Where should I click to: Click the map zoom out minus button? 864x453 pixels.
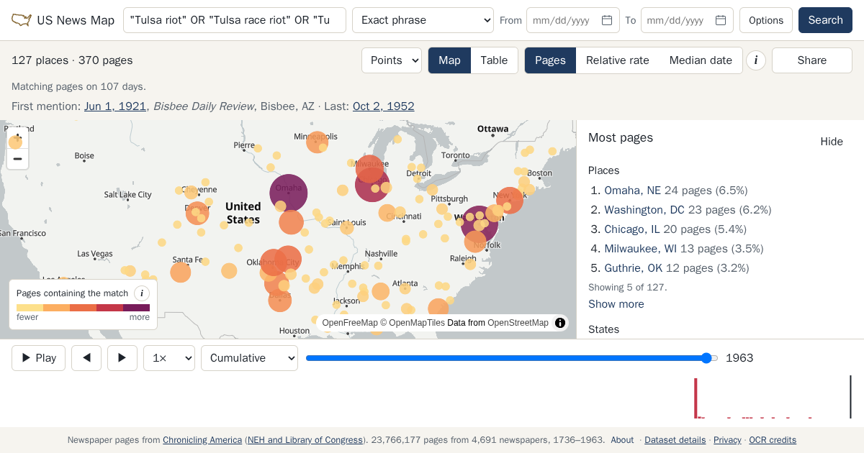tap(18, 159)
